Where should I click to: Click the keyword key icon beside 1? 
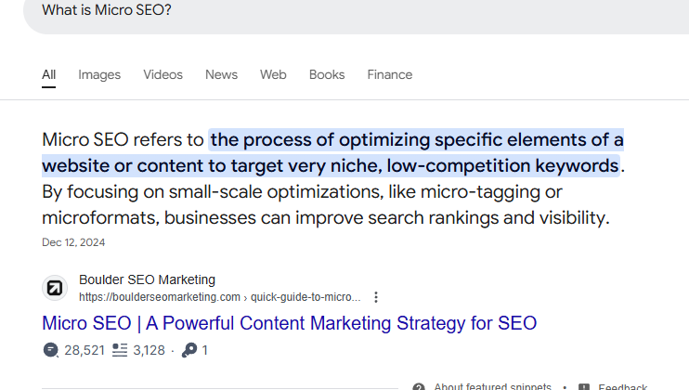(189, 350)
